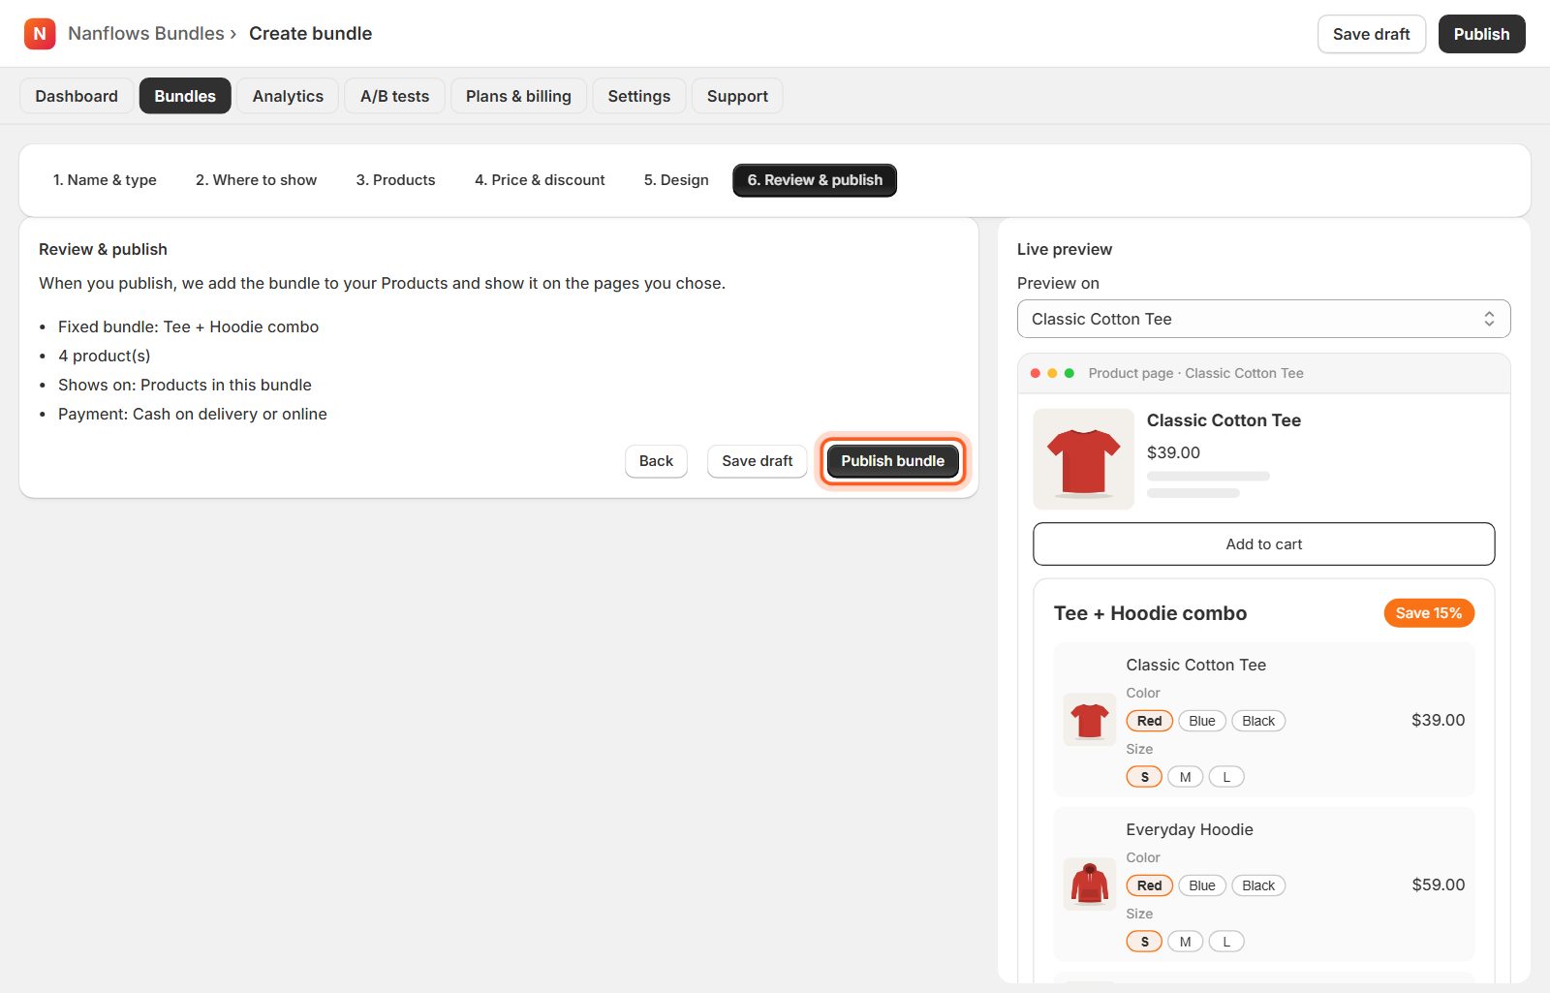Click the Nanflows Bundles breadcrumb link
The width and height of the screenshot is (1550, 993).
146,34
